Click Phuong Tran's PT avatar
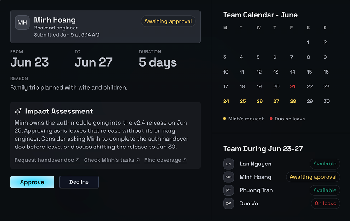The width and height of the screenshot is (350, 221). 228,190
